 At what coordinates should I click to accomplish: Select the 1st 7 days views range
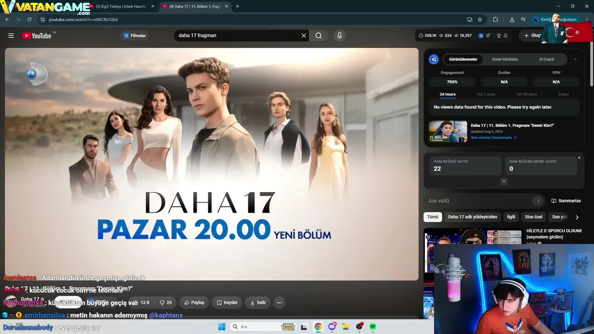(486, 94)
